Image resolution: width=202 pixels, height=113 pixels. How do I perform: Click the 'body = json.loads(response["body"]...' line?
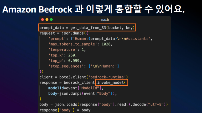point(104,104)
